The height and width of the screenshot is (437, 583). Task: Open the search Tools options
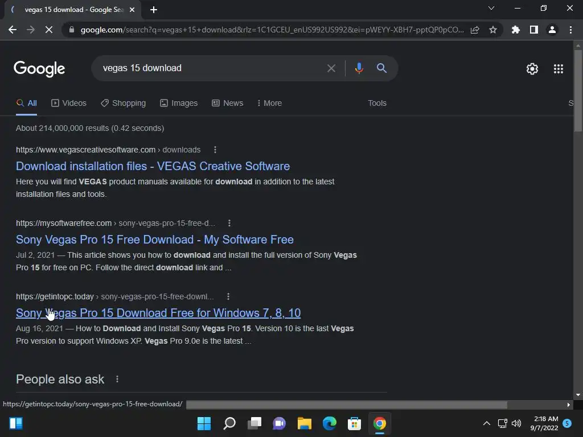(x=377, y=103)
